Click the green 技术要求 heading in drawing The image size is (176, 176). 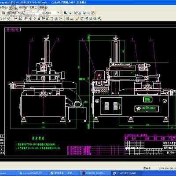tap(38, 138)
